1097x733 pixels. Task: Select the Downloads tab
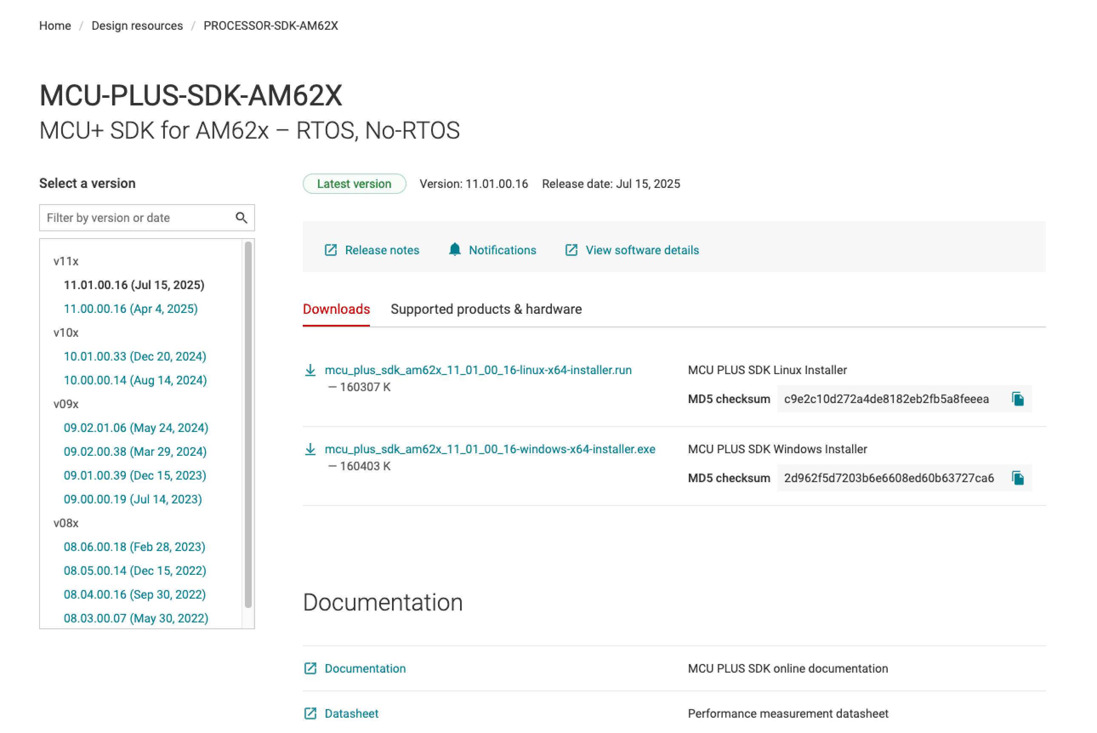336,309
